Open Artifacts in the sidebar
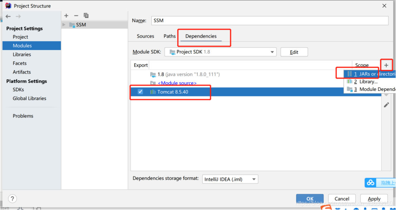This screenshot has width=396, height=210. (x=22, y=72)
